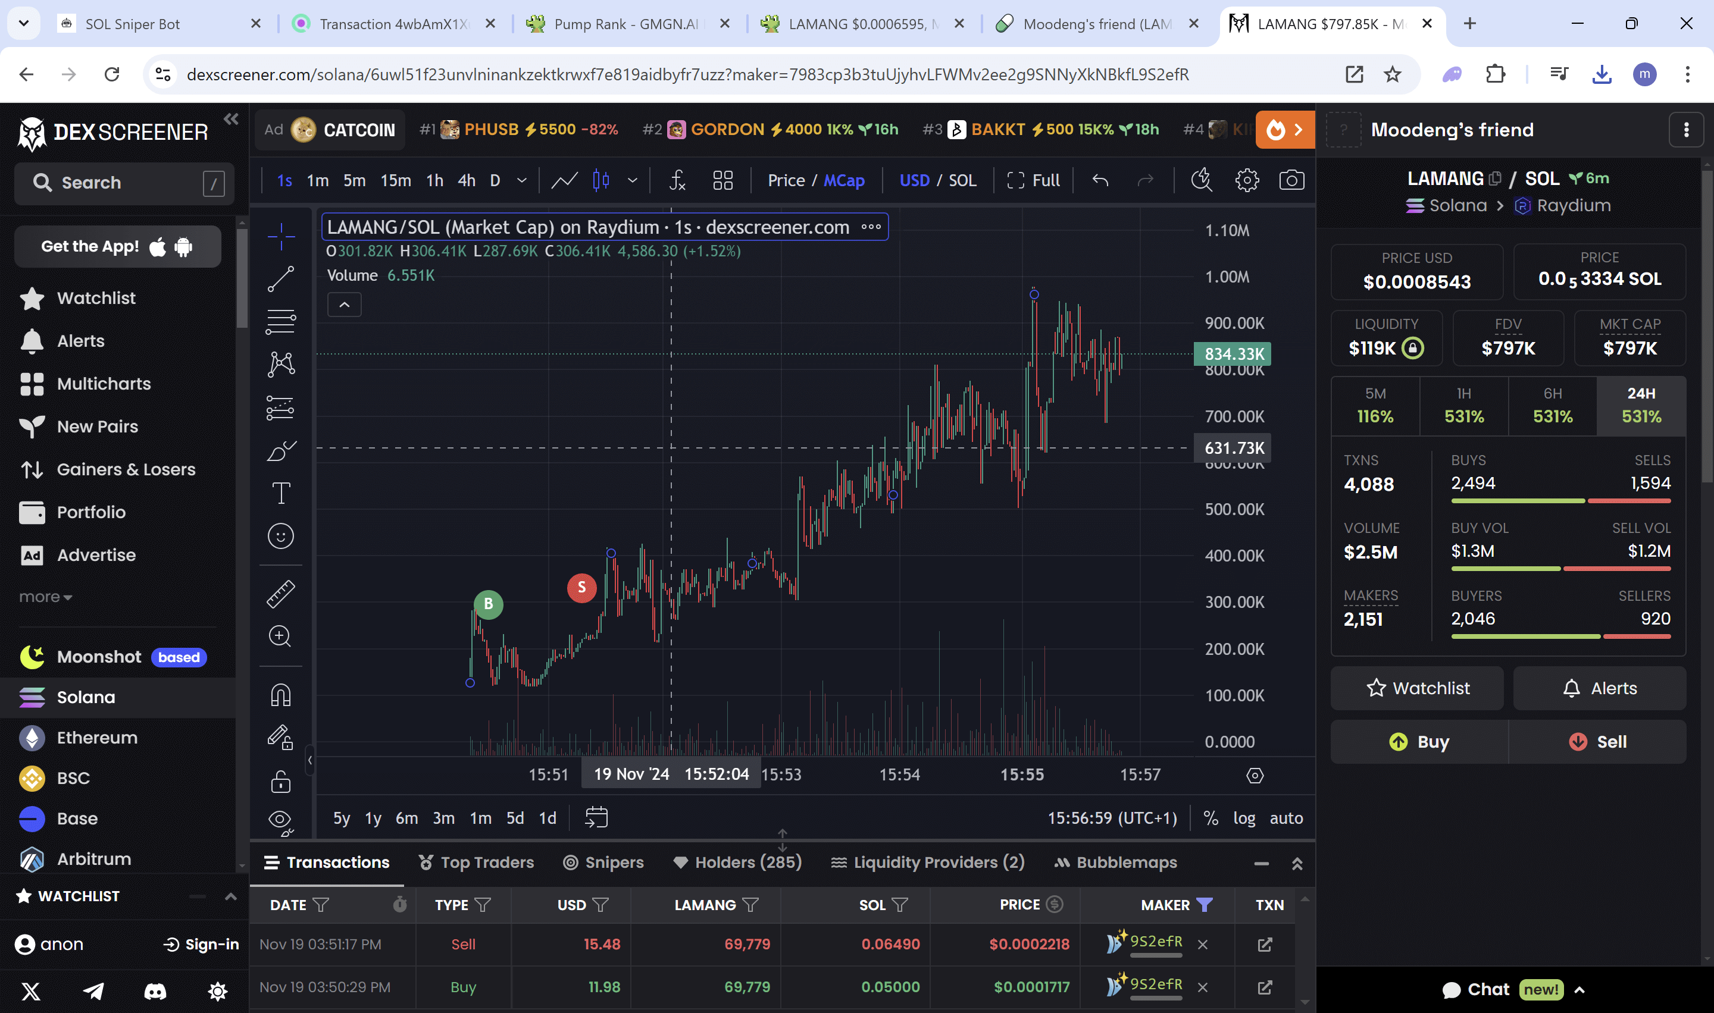Select the crosshair cursor tool

pos(281,236)
